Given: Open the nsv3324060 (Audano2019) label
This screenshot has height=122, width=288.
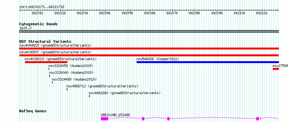Looking at the screenshot, I should [x=71, y=72].
